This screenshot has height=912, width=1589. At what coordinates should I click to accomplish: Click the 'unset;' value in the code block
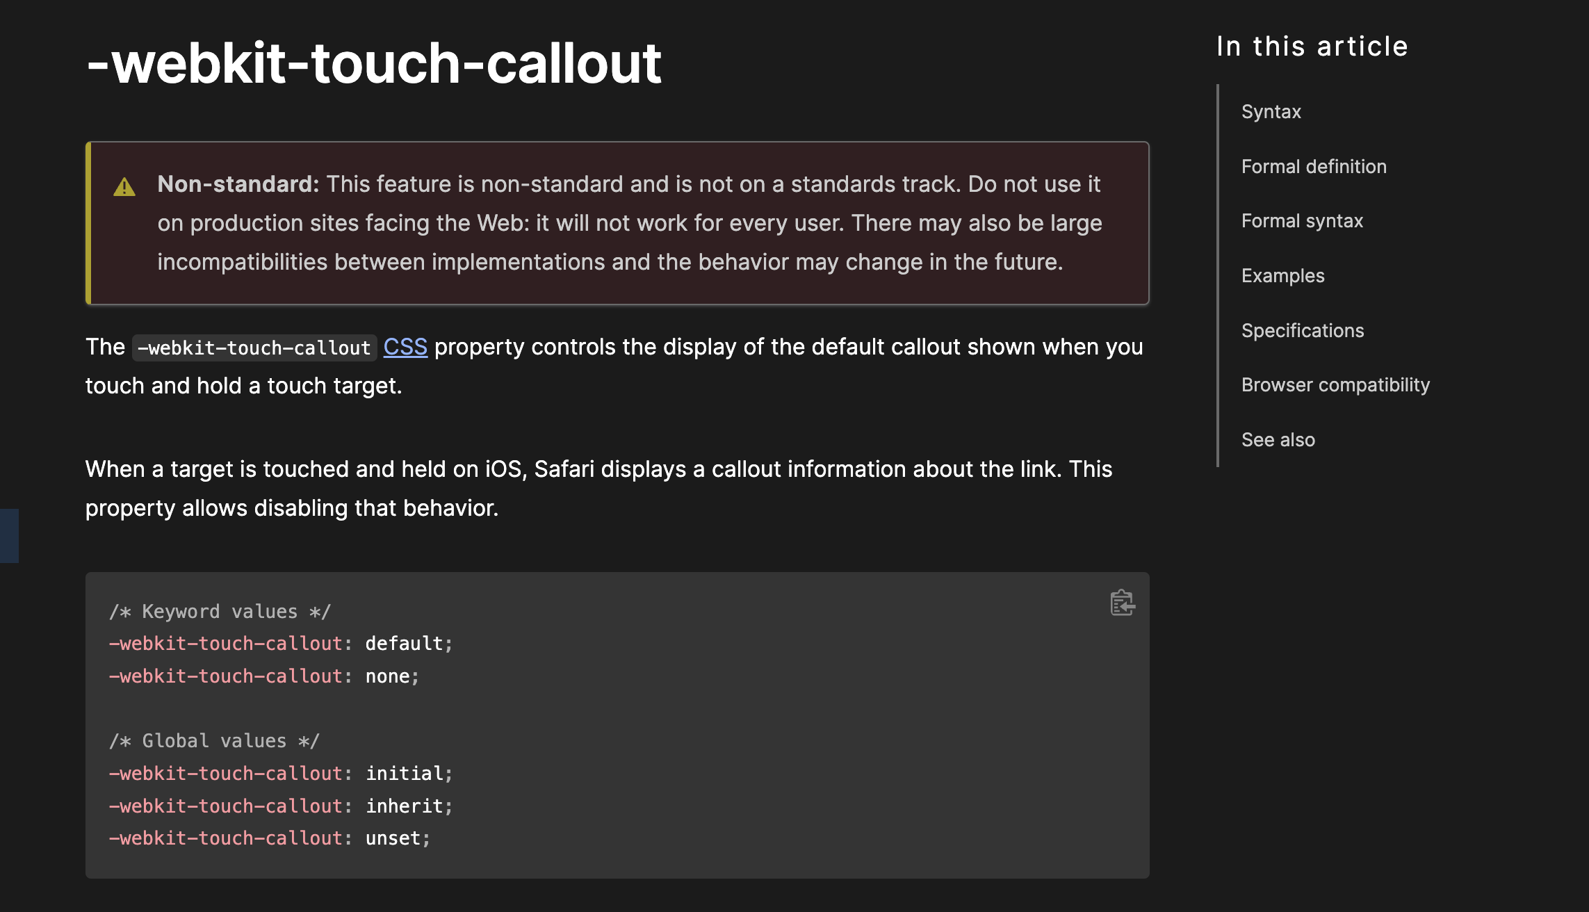click(x=398, y=838)
